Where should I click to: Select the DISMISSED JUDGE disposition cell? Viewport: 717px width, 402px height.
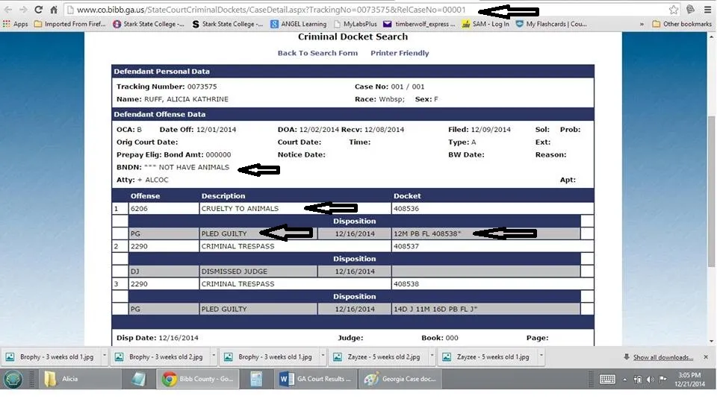[258, 271]
